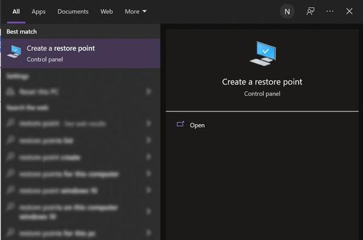Expand chevron for 'restore points list'
Screen dimensions: 363x240
[148, 140]
